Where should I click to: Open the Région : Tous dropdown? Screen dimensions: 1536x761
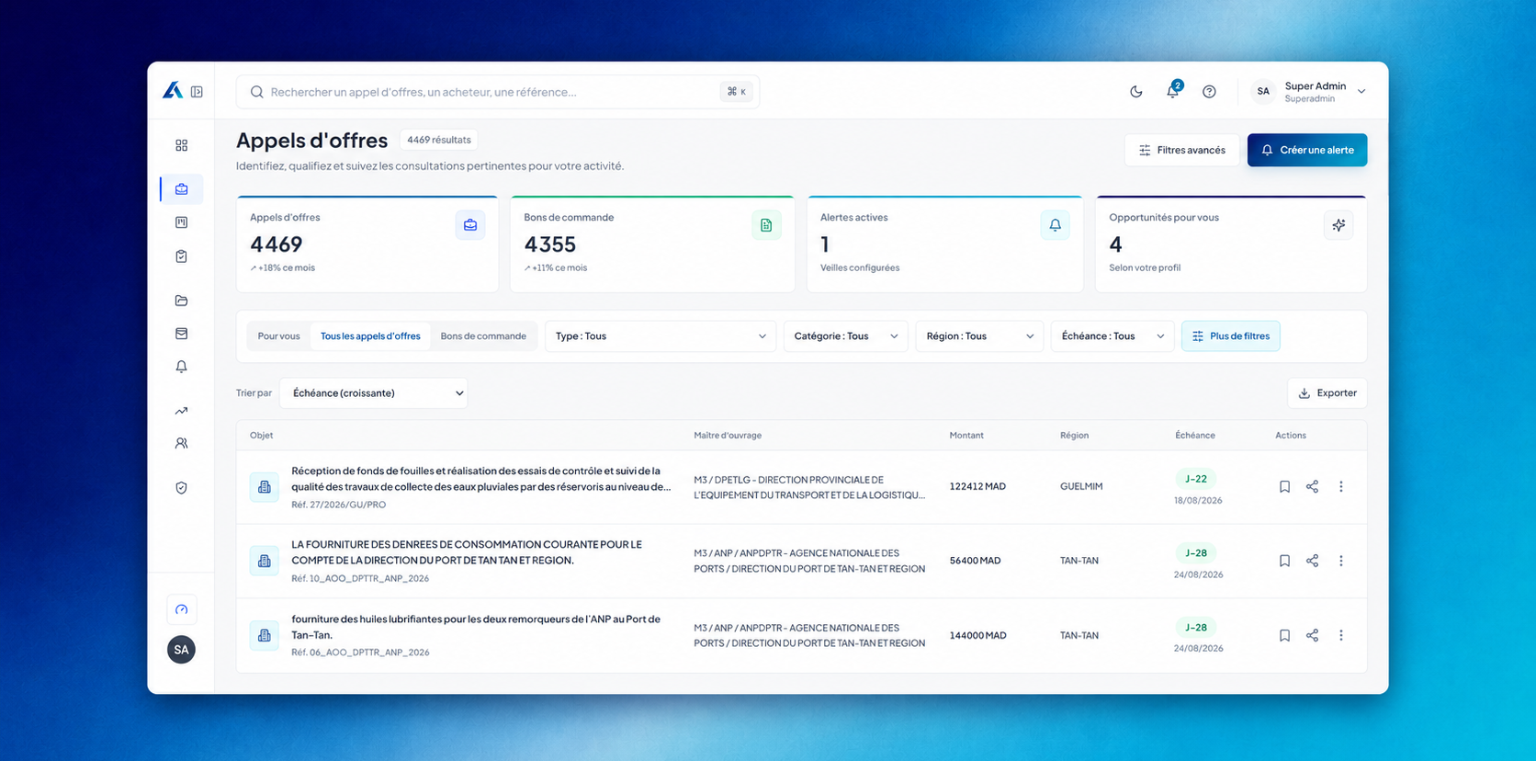(x=979, y=336)
